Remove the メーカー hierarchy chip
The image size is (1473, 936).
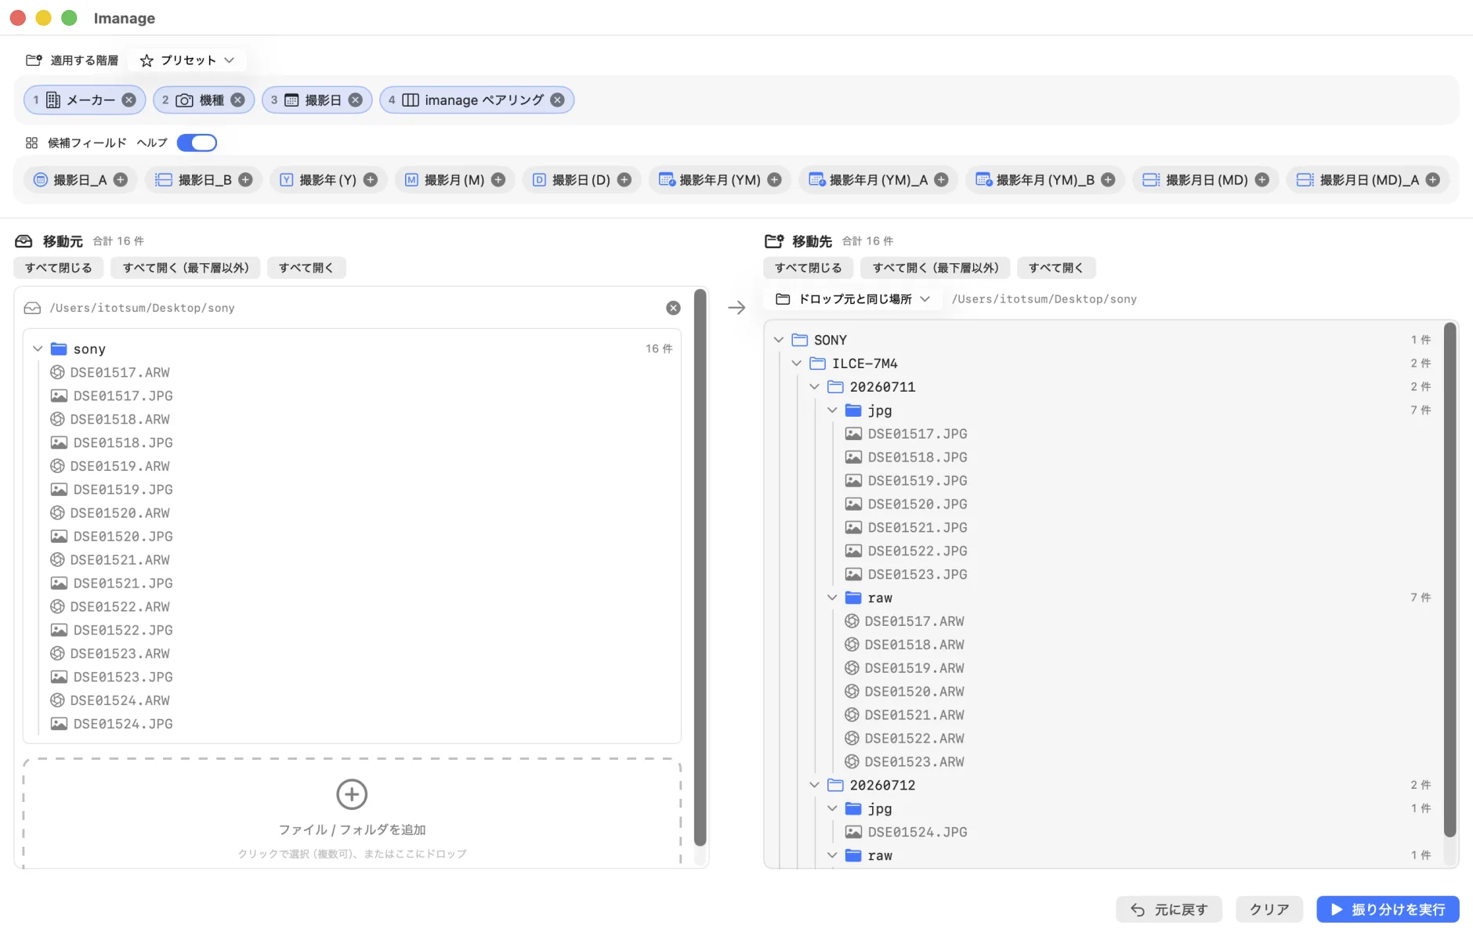129,100
